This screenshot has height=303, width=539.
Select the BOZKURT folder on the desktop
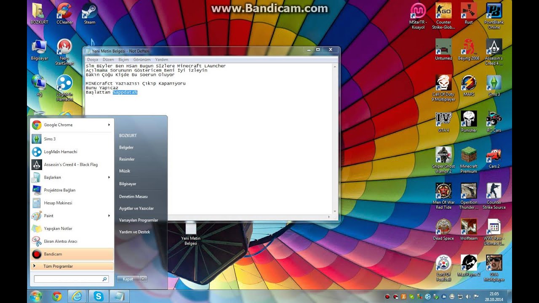[x=39, y=13]
